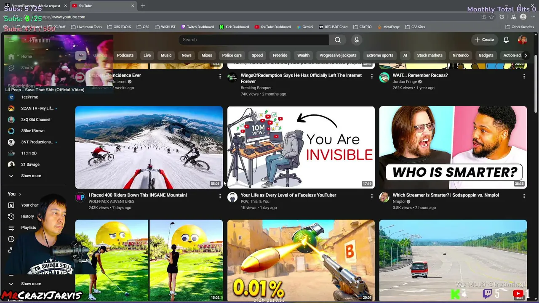539x303 pixels.
Task: Open WOLFPACK ADVENTURES channel avatar
Action: (80, 197)
